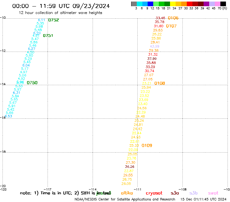Click the 26.75 wave height reading
This screenshot has width=230, height=202.
click(x=127, y=179)
